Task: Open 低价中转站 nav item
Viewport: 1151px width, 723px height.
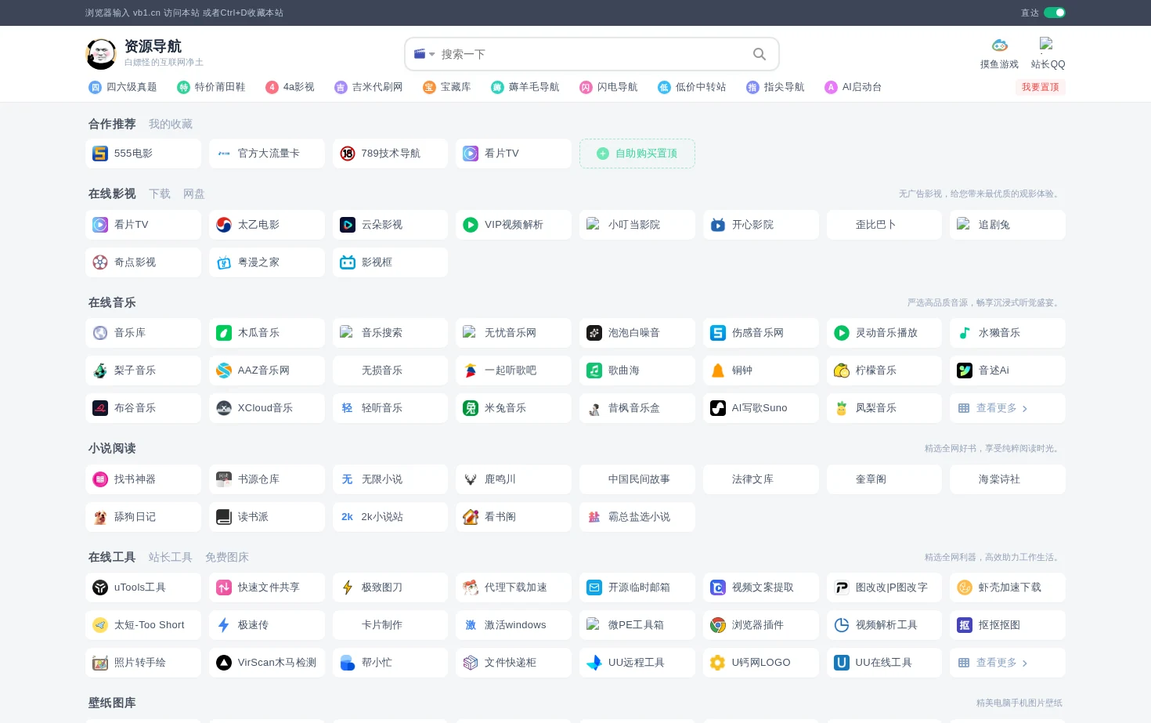Action: pyautogui.click(x=692, y=87)
